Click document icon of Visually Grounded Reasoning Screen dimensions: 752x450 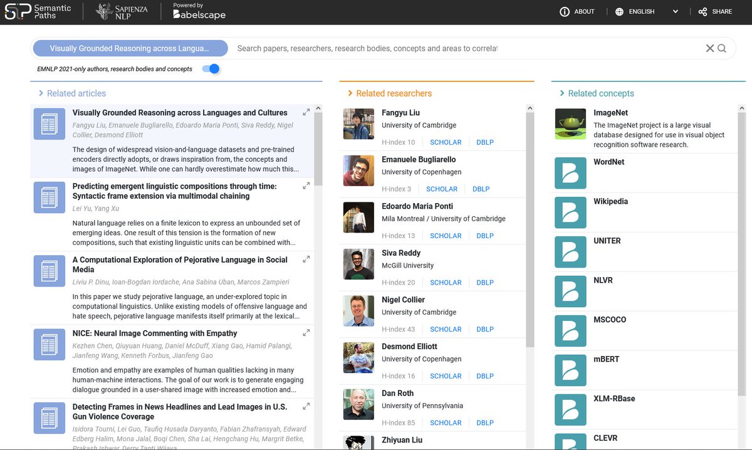tap(49, 124)
